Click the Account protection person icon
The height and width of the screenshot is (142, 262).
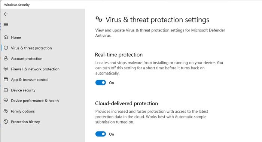[6, 58]
